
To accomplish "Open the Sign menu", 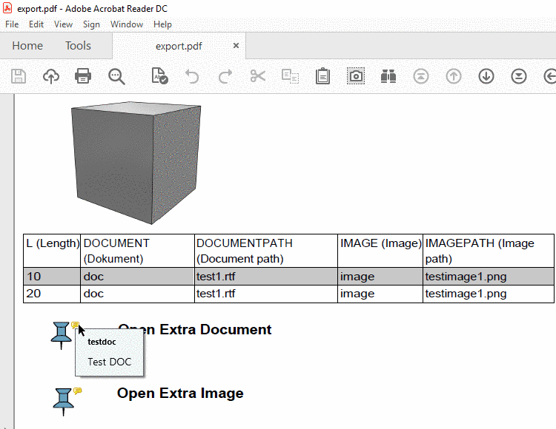I will pos(91,24).
